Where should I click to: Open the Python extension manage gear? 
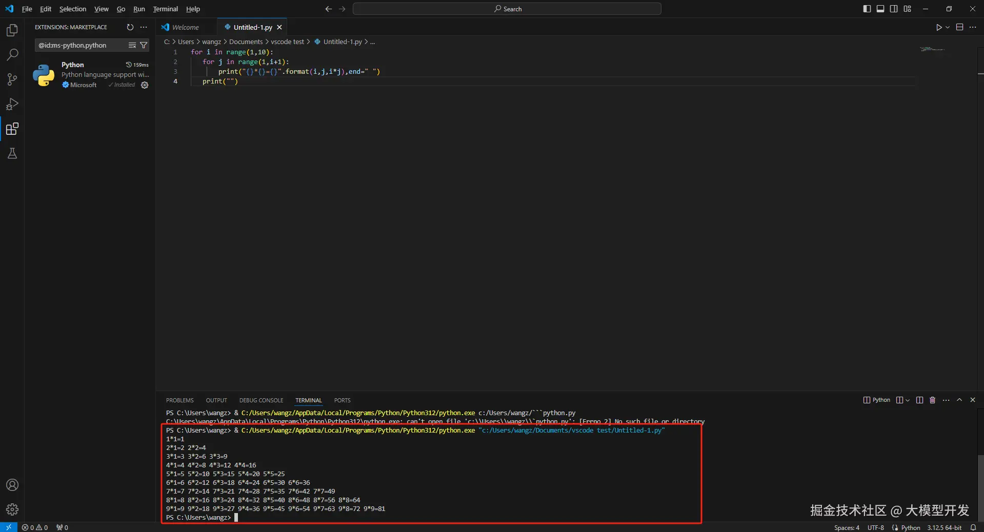click(x=145, y=85)
